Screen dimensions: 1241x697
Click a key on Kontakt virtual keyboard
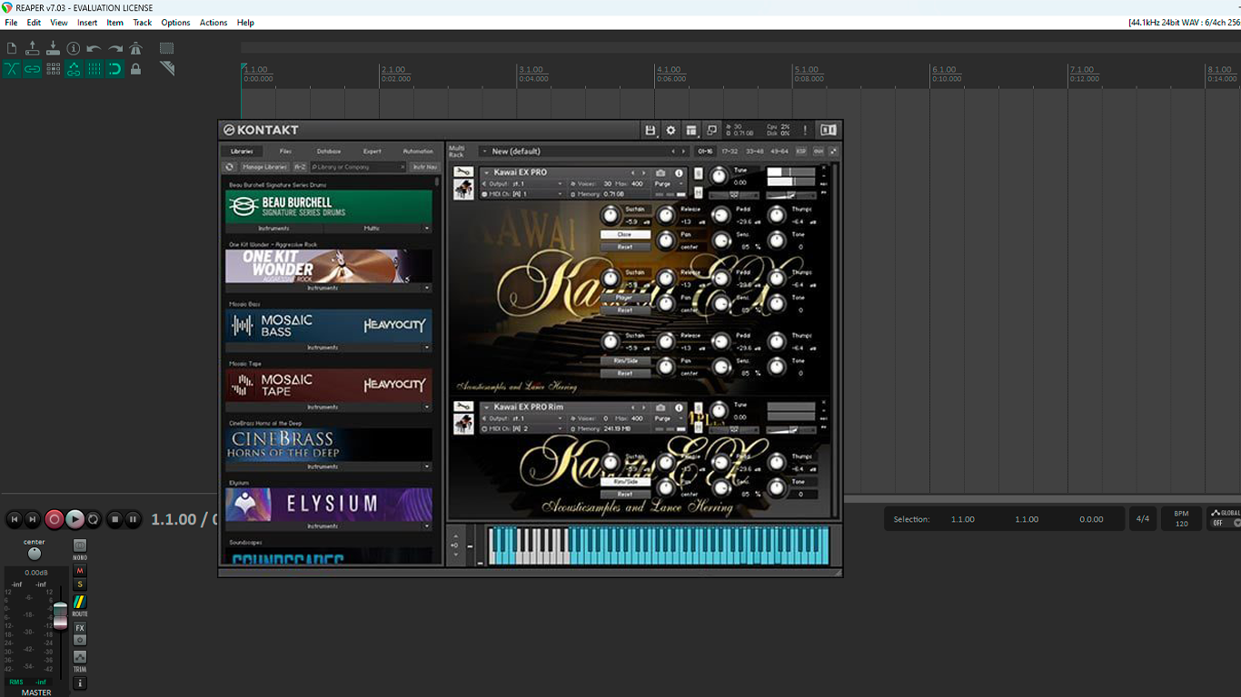659,545
